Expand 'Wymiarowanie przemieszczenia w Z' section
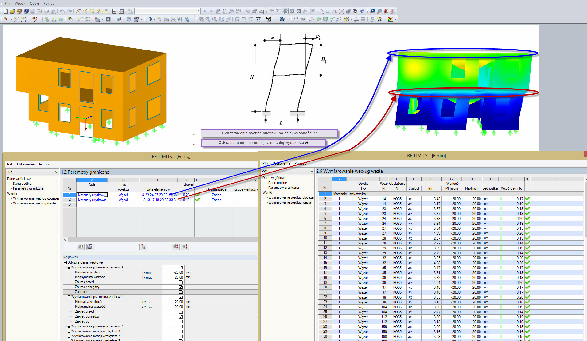 pos(69,327)
